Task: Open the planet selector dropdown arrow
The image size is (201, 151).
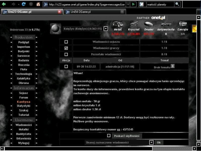Action: (106, 29)
